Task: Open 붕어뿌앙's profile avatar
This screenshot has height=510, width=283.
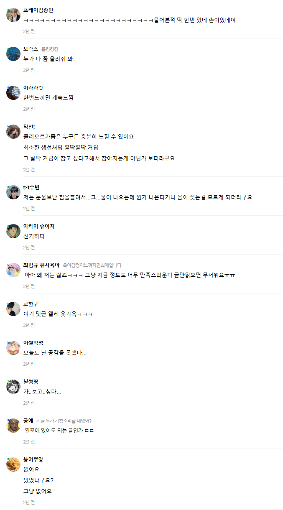Action: pos(13,464)
